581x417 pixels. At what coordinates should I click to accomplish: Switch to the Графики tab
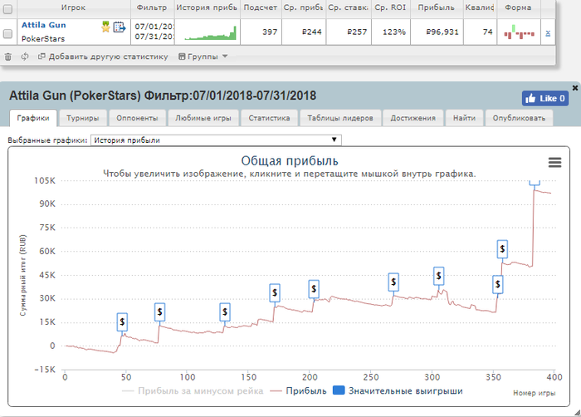(x=33, y=118)
